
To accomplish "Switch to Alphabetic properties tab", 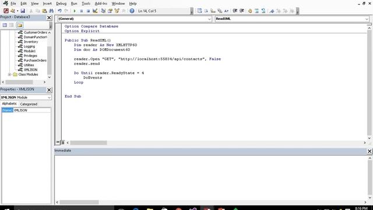I will 9,104.
